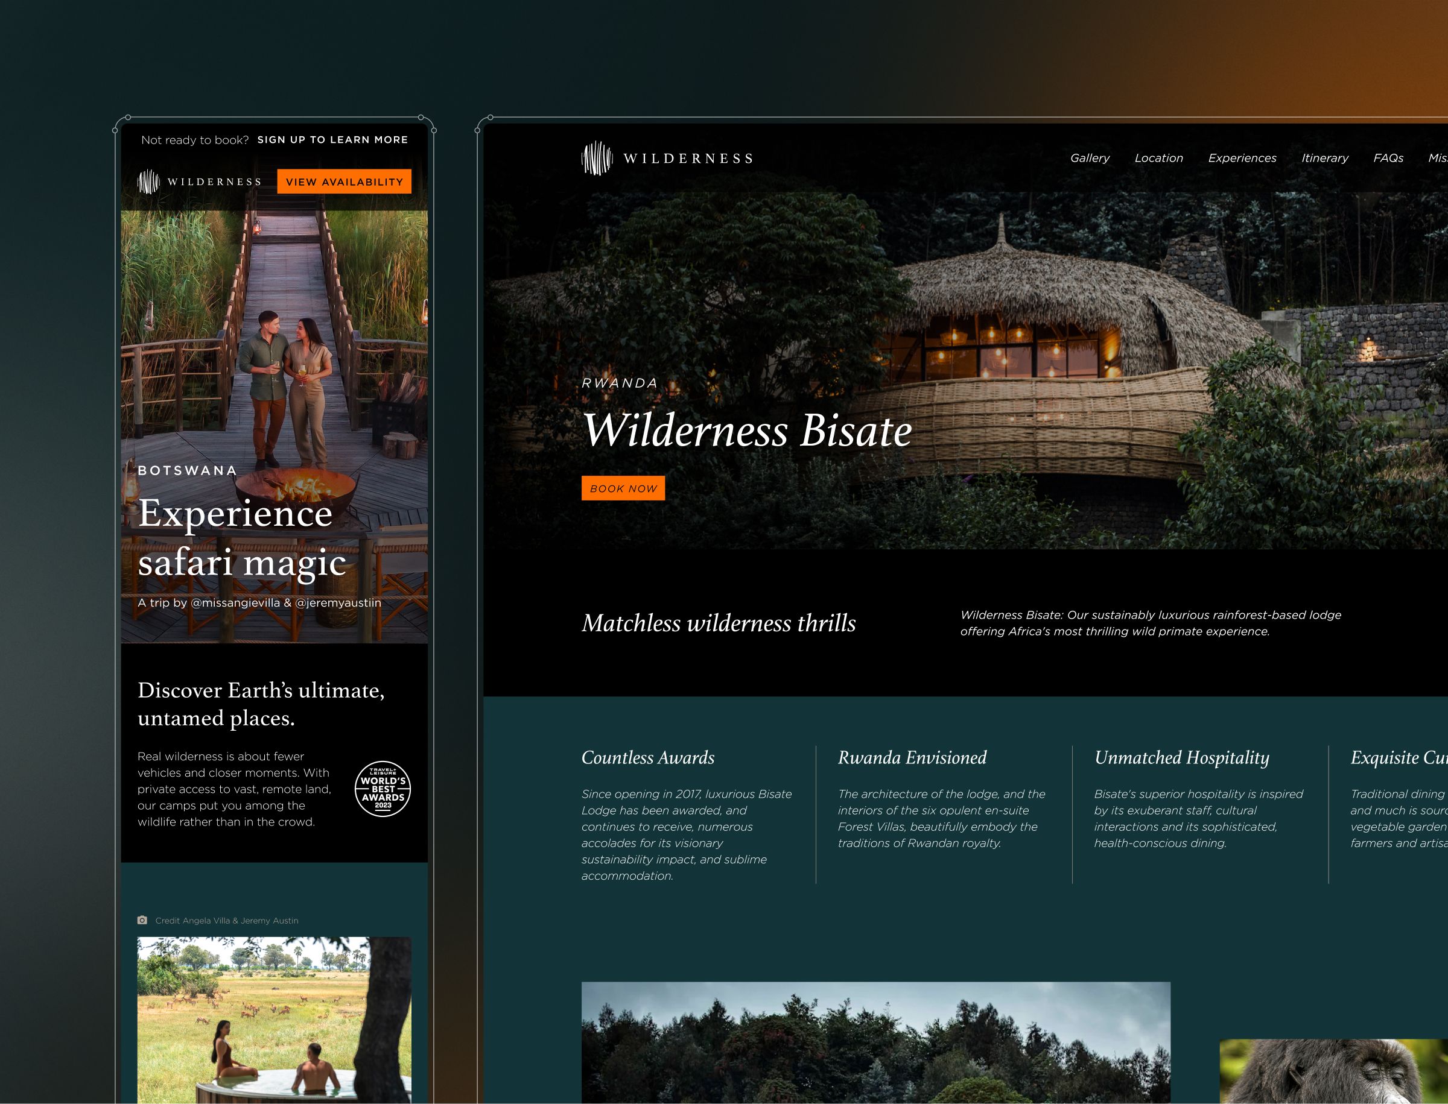Open the Location nav item
The image size is (1448, 1104).
(1158, 158)
